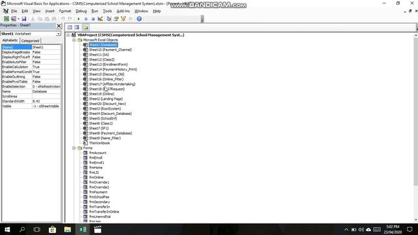Click the Toolbox toolbar icon
The width and height of the screenshot is (418, 235).
tap(131, 19)
